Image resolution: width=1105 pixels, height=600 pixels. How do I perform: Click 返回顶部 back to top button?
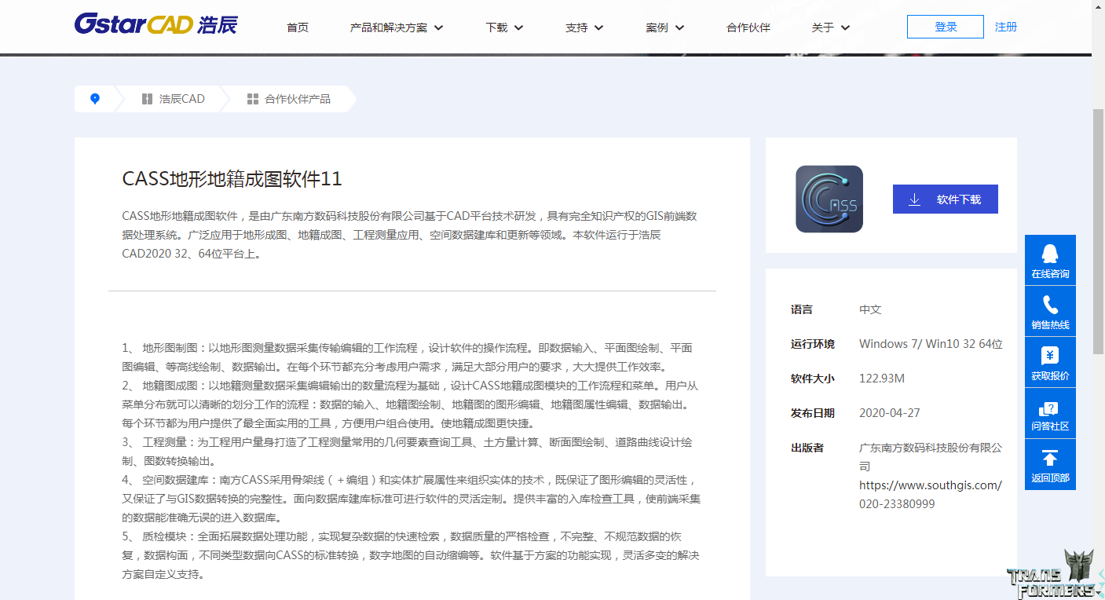pyautogui.click(x=1050, y=464)
